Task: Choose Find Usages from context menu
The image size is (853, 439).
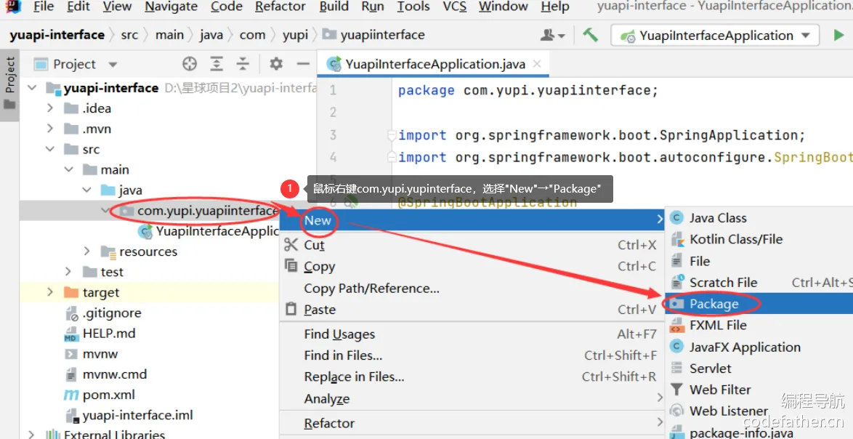Action: pyautogui.click(x=472, y=334)
